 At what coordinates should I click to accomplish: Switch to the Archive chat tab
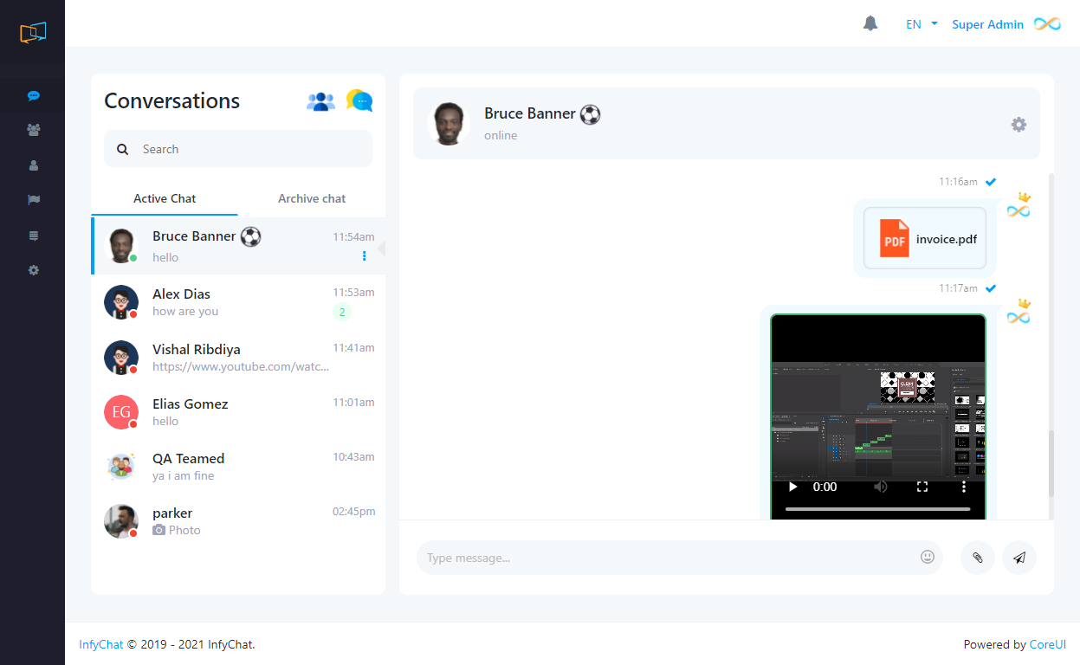(x=312, y=198)
